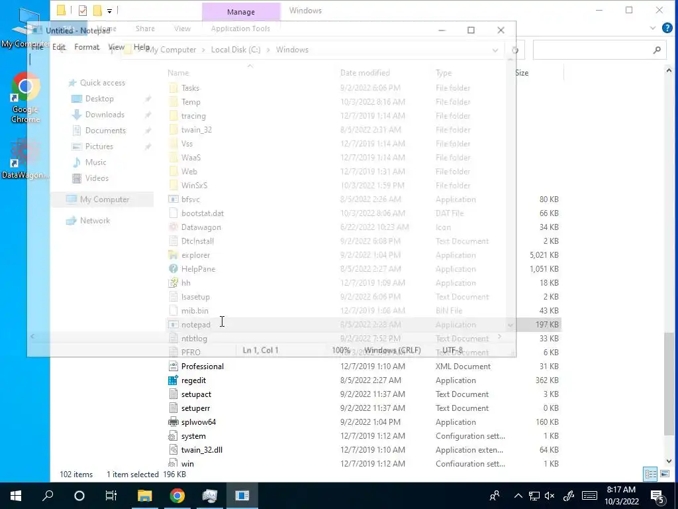
Task: Switch to Notepad taskbar icon
Action: [242, 496]
